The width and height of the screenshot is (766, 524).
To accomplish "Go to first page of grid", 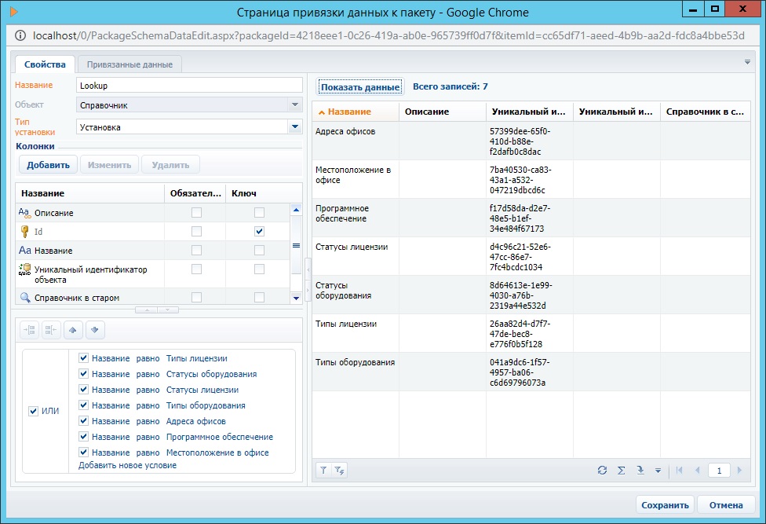I will [x=679, y=471].
